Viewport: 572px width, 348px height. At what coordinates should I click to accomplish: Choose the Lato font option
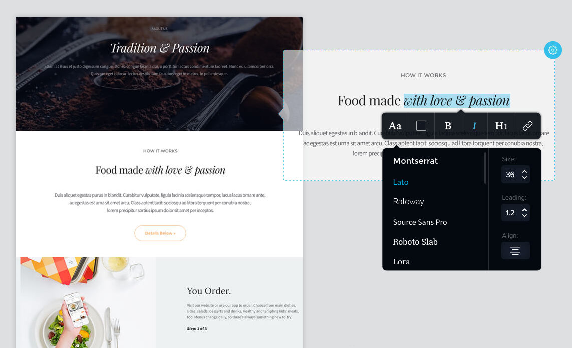pyautogui.click(x=401, y=182)
